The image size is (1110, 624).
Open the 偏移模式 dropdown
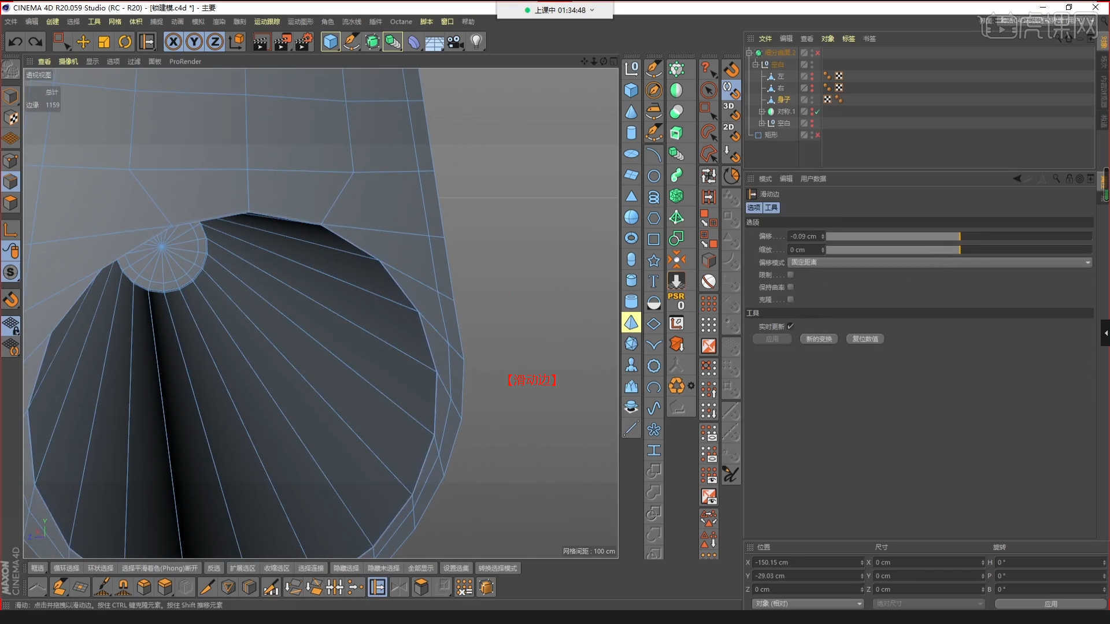point(940,262)
